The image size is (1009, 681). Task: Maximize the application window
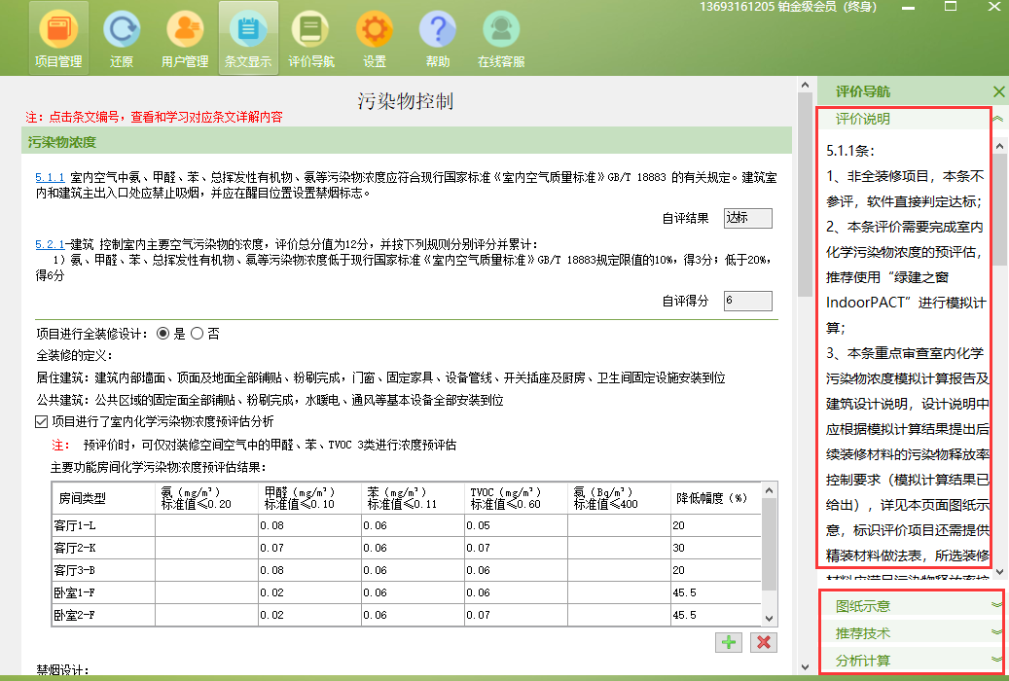tap(950, 7)
